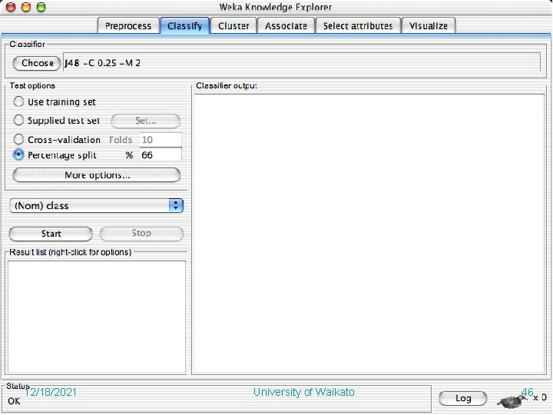Zoom window with the green button
Screen dimensions: 553x415
pyautogui.click(x=41, y=7)
